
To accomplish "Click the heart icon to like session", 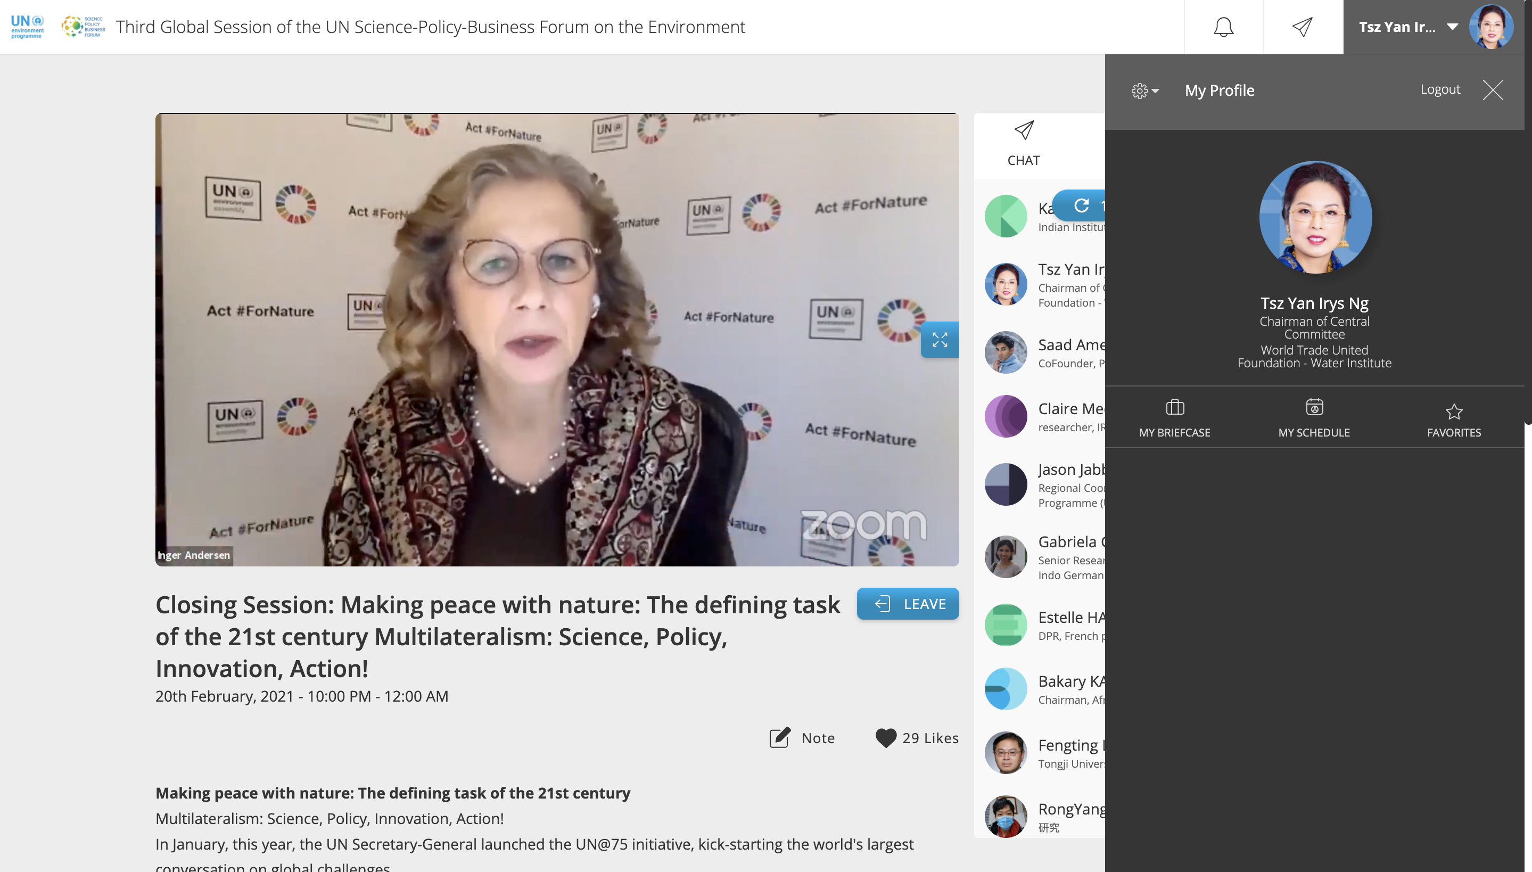I will click(x=885, y=738).
